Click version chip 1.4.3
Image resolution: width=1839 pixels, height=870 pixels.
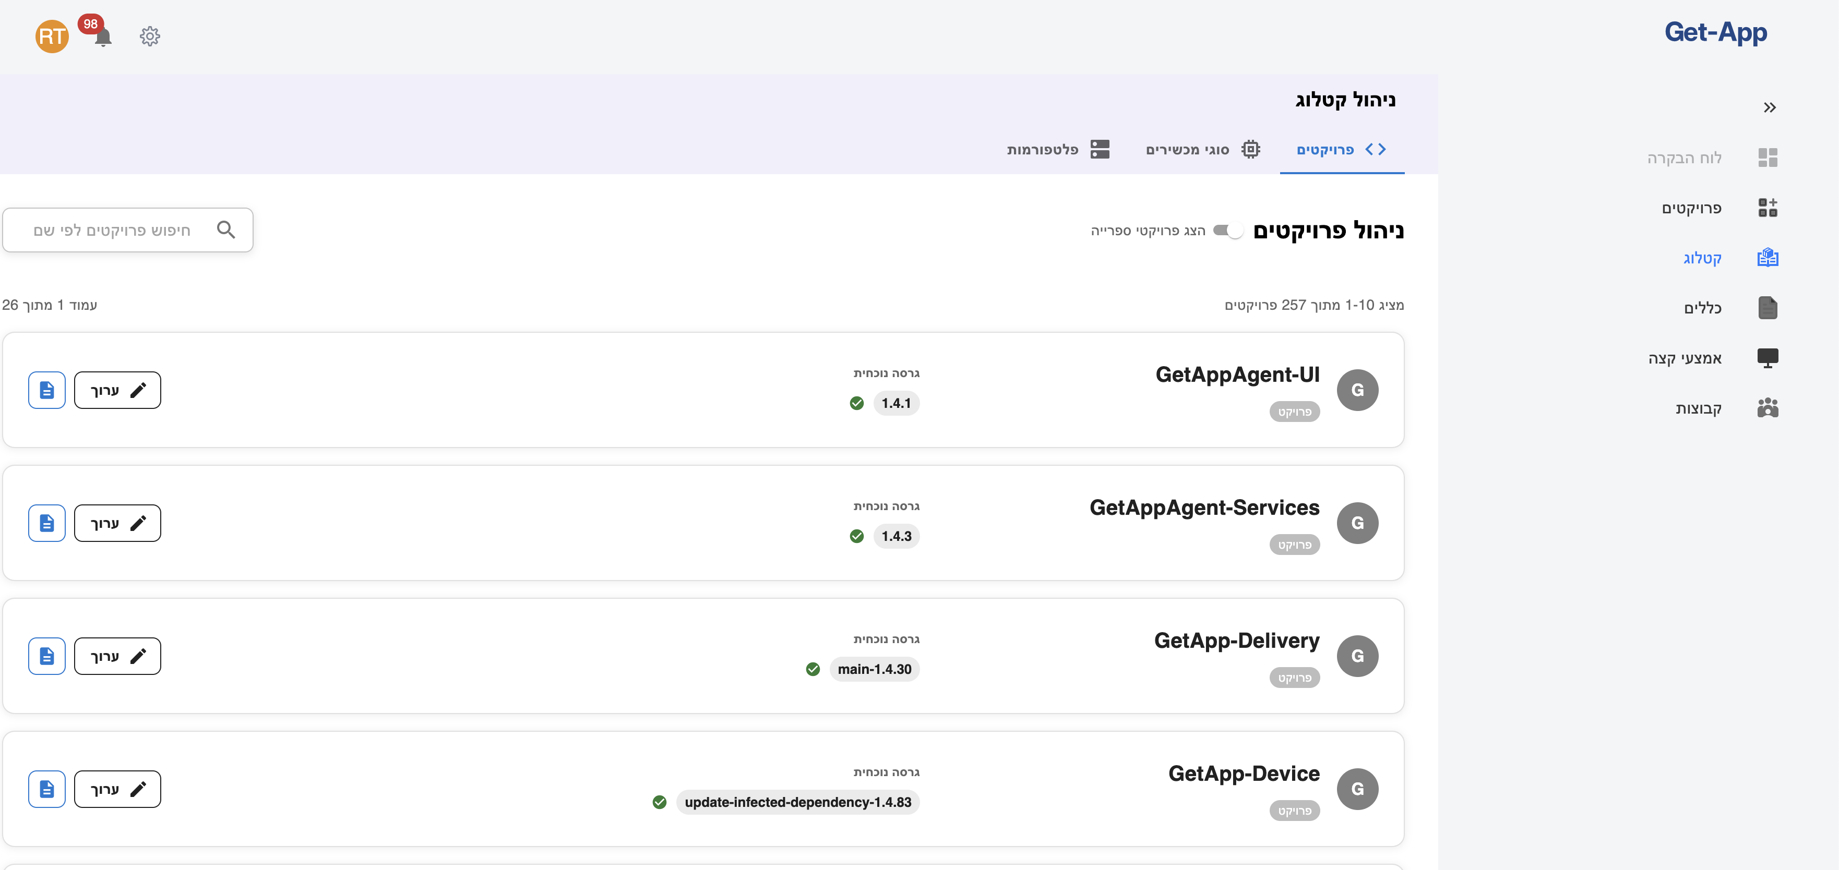pyautogui.click(x=896, y=536)
